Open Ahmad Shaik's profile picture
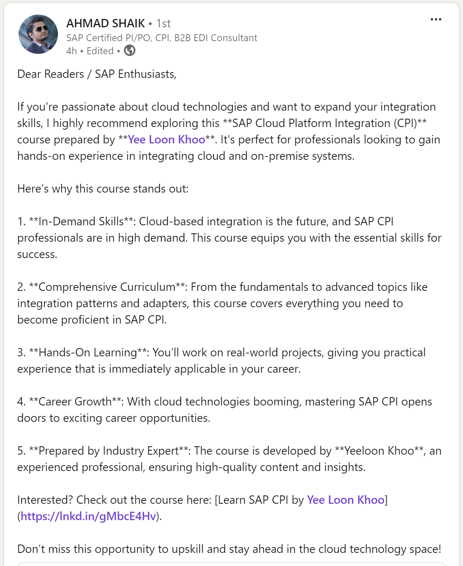The image size is (463, 566). [38, 35]
